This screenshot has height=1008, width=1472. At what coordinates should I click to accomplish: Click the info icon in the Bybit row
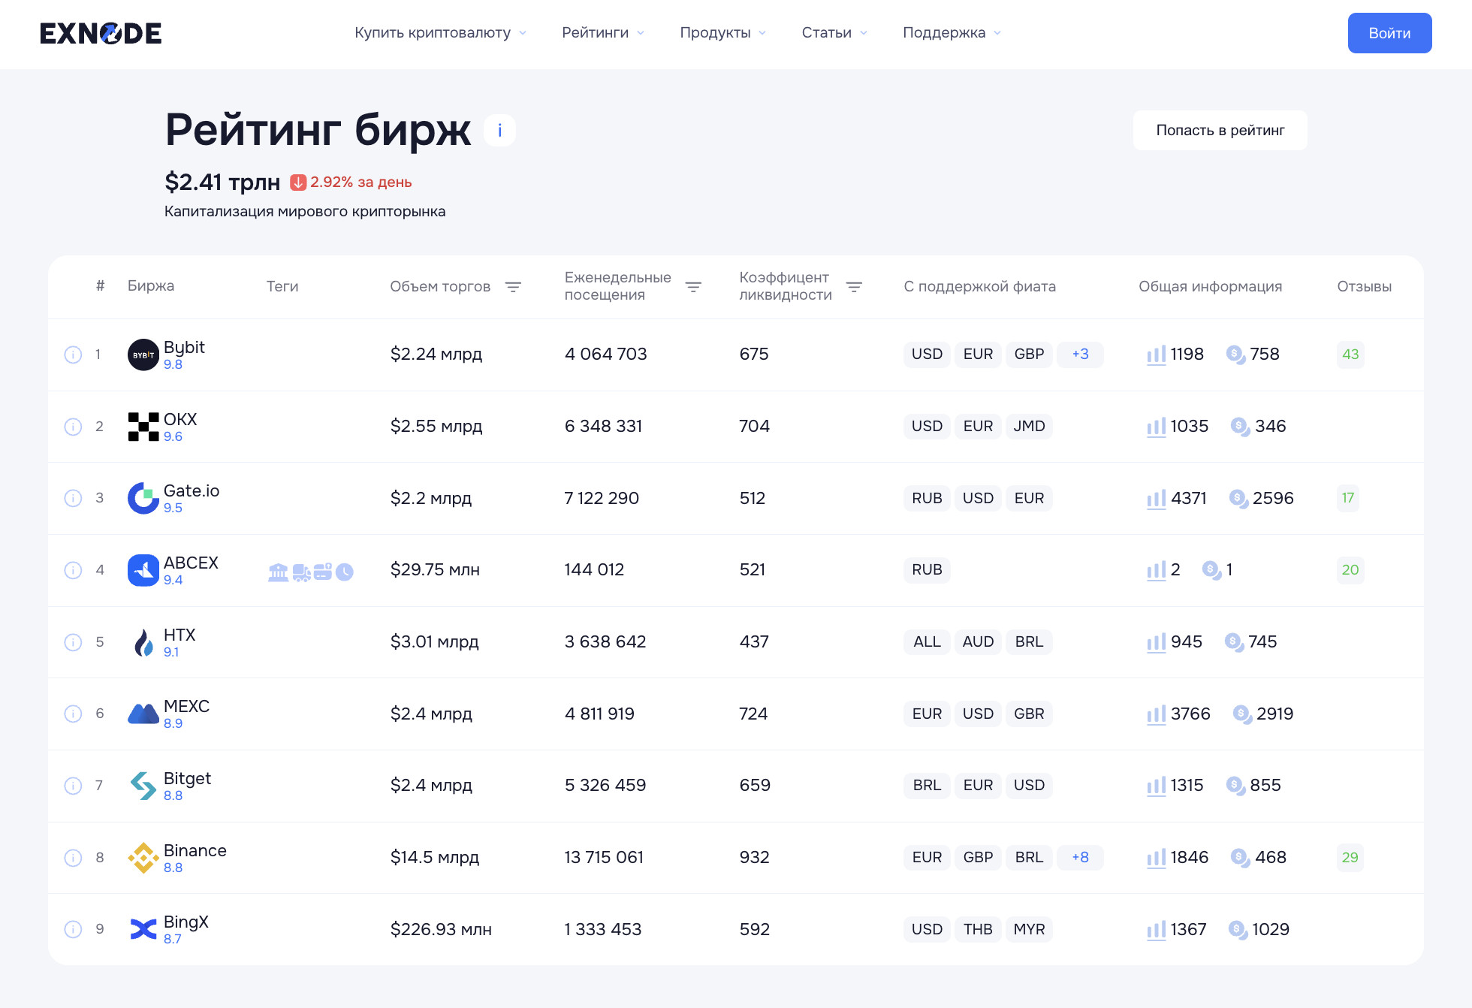pyautogui.click(x=73, y=355)
